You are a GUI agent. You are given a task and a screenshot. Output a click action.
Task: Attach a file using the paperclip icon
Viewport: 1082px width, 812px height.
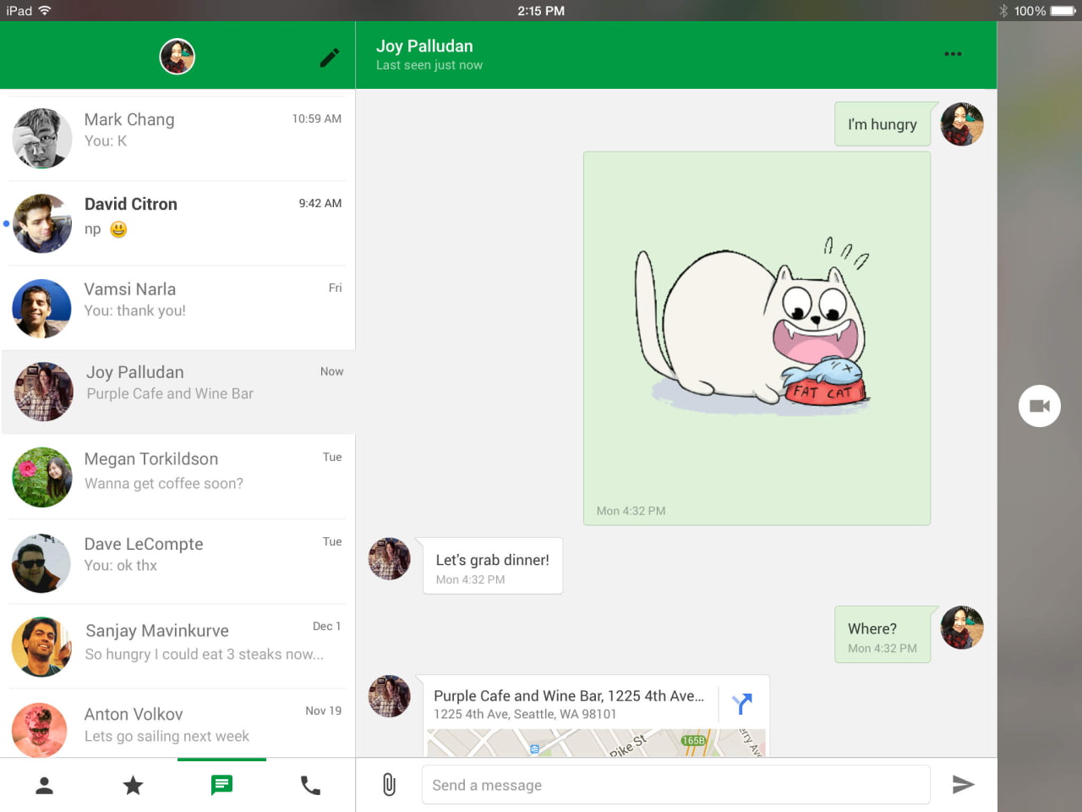coord(389,785)
